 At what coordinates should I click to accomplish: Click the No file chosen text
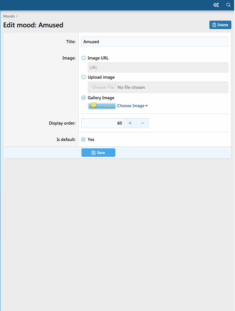131,87
